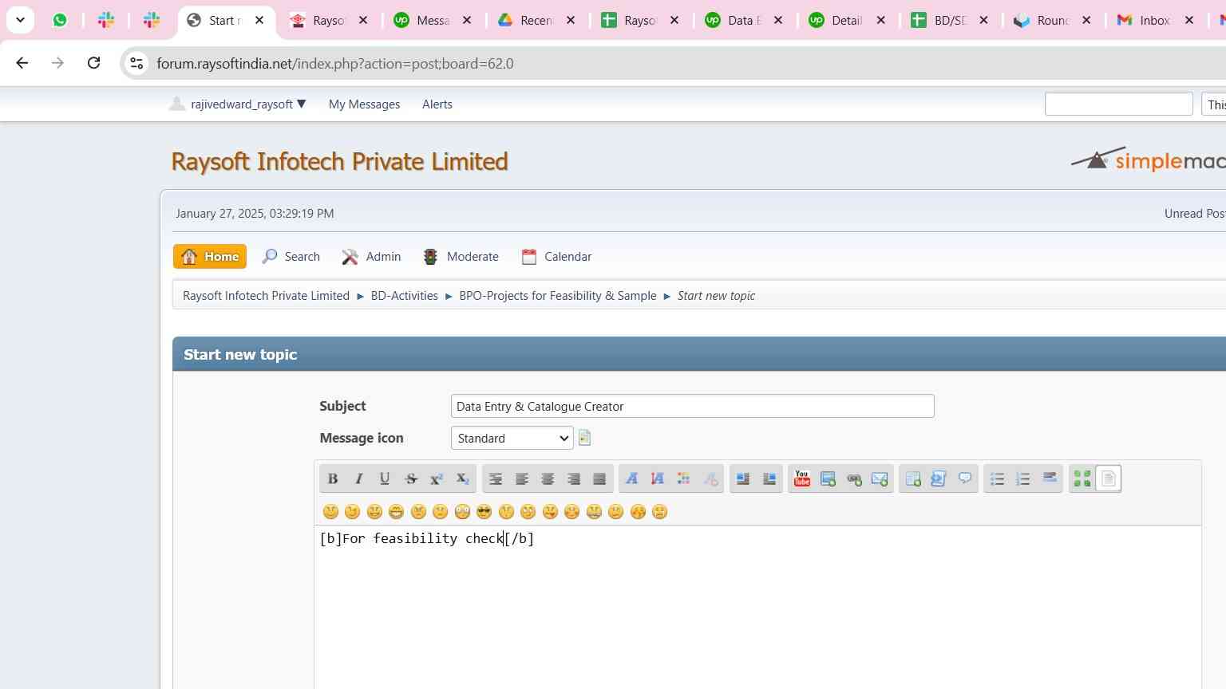Open the Alerts menu
This screenshot has height=689, width=1226.
pos(437,104)
